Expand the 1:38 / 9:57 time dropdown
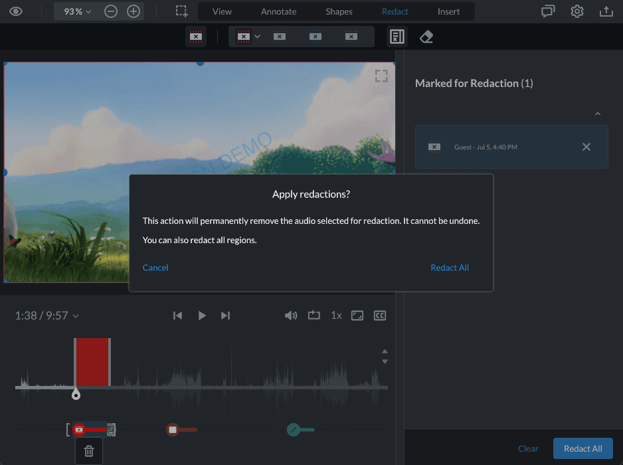This screenshot has height=465, width=623. pyautogui.click(x=46, y=316)
